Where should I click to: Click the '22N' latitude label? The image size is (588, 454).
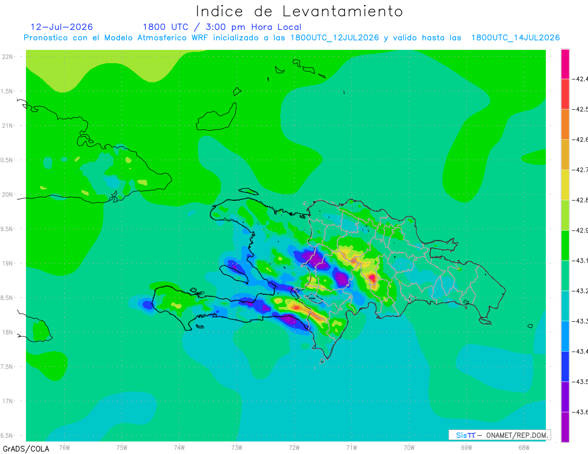point(8,57)
